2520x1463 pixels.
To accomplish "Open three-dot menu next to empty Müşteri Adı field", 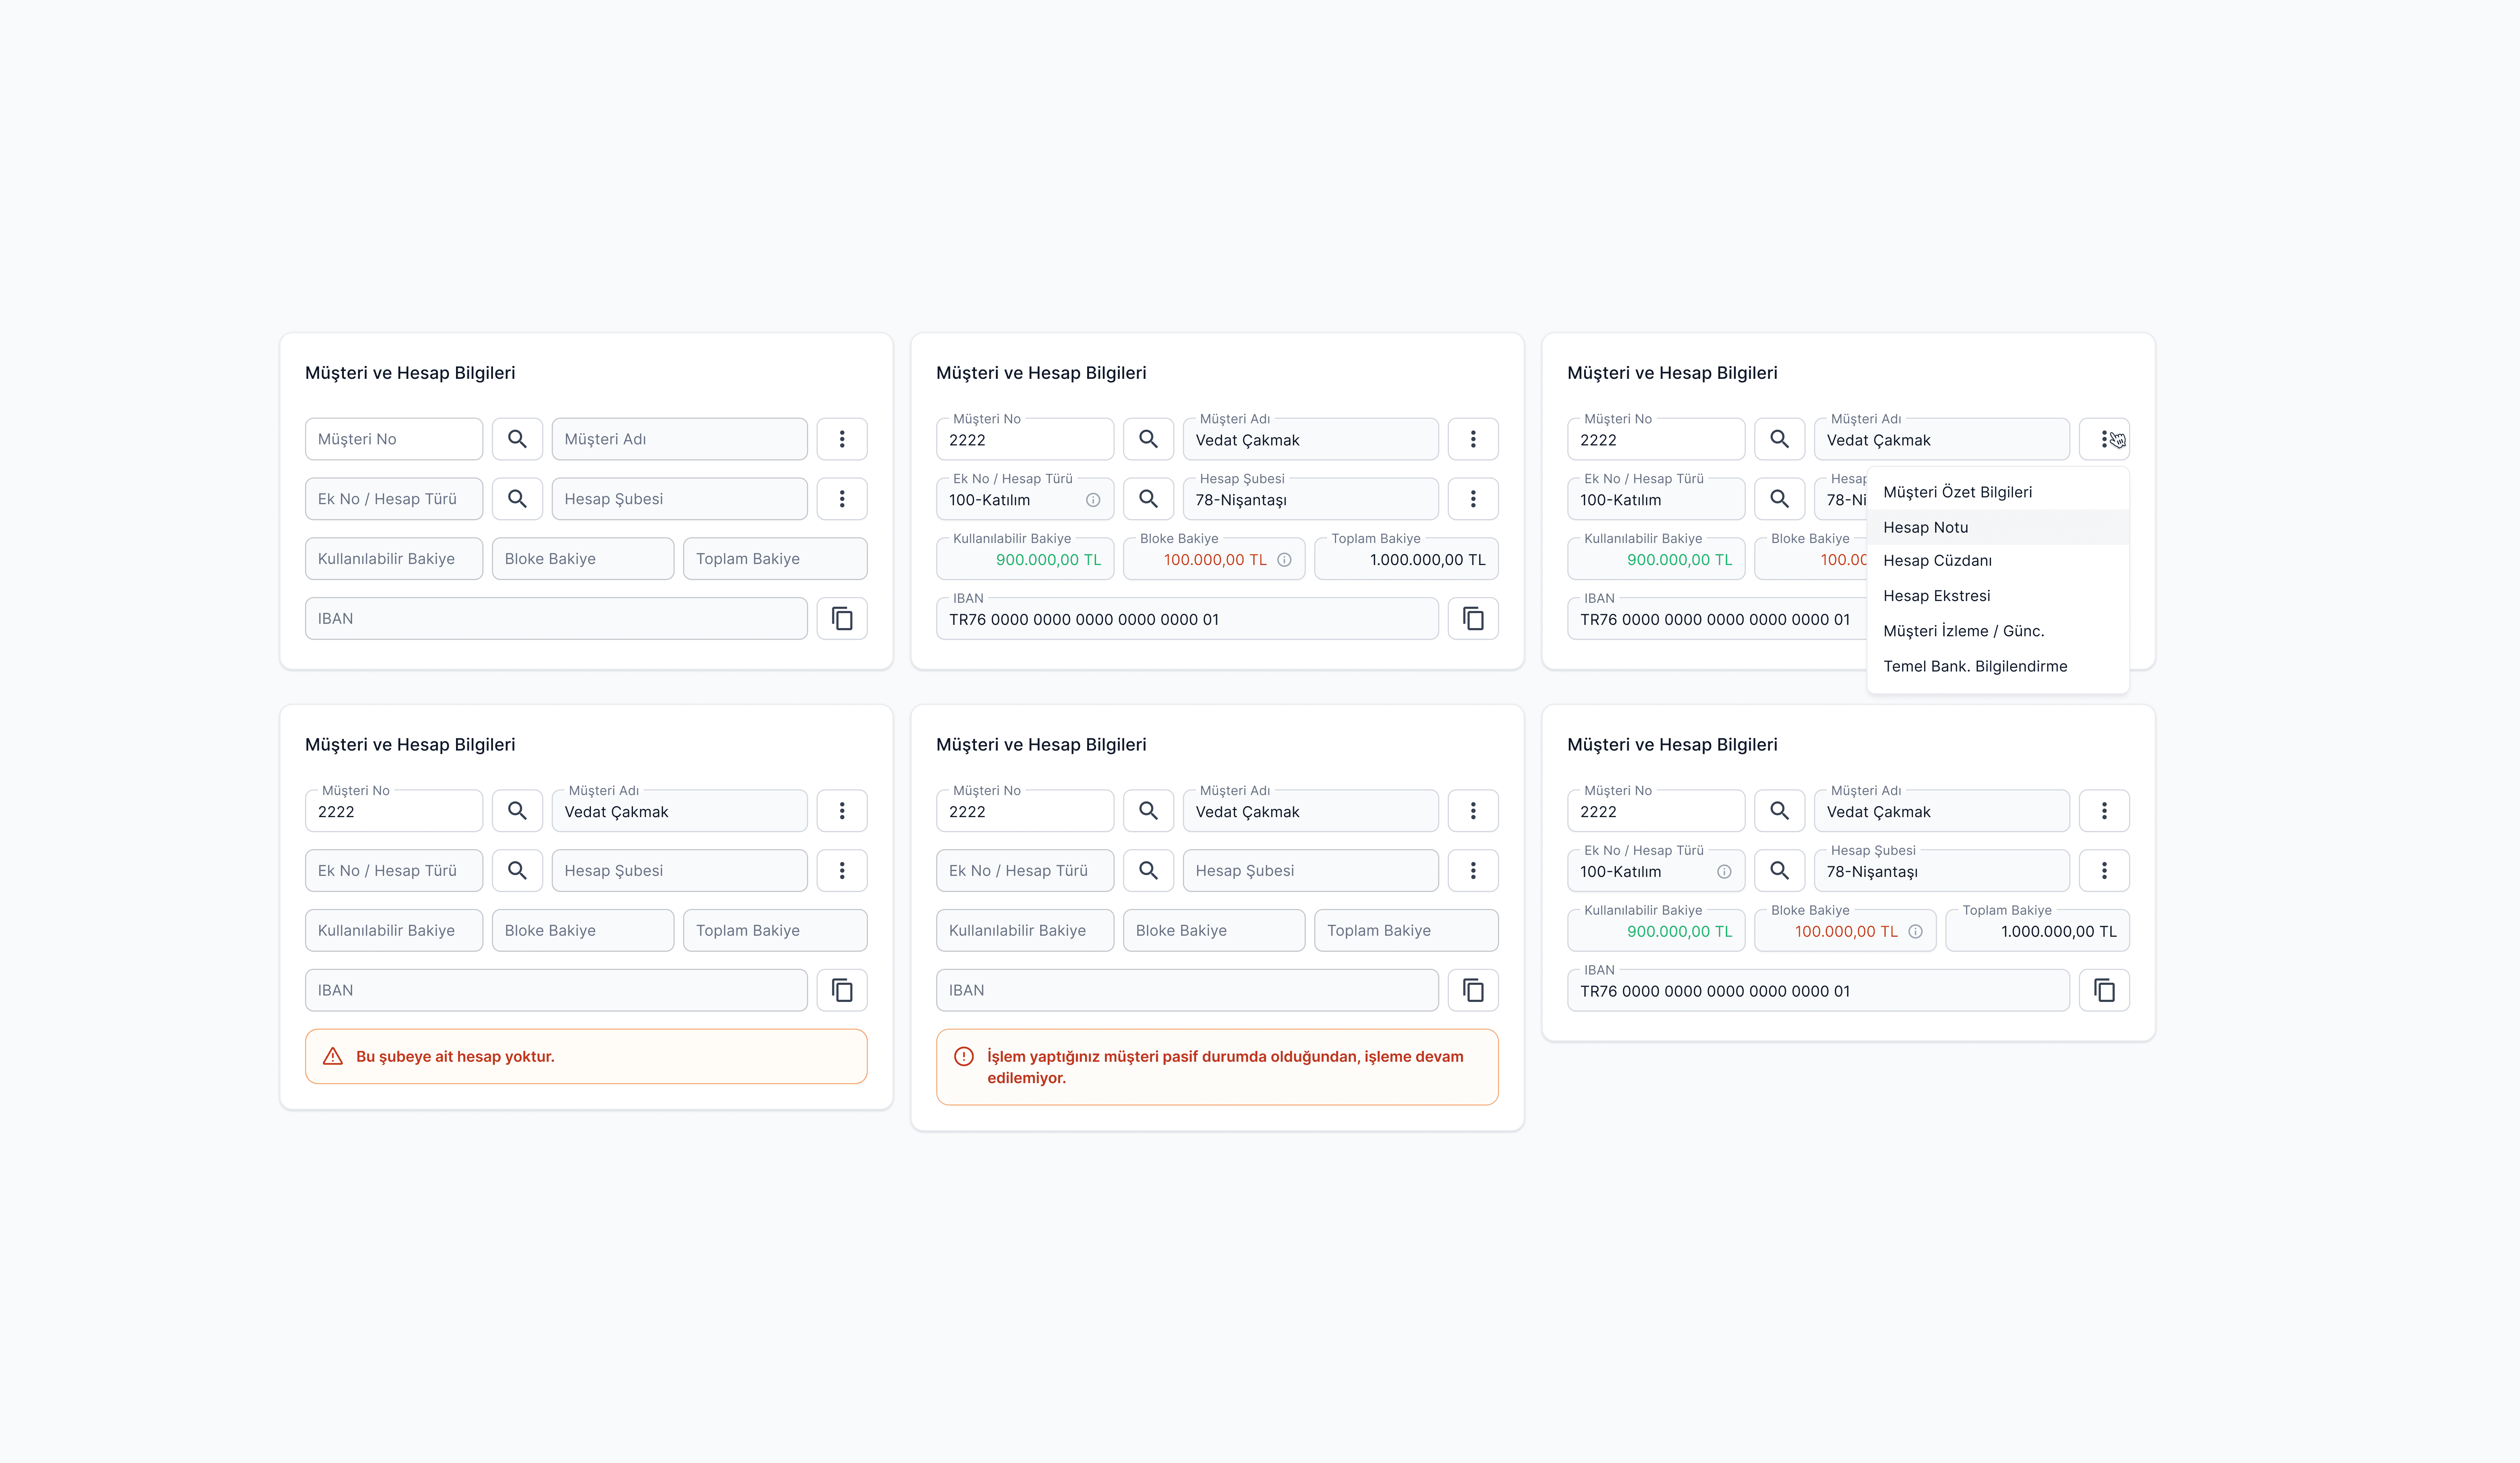I will tap(842, 439).
